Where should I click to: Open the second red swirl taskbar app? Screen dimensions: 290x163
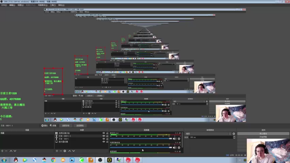pyautogui.click(x=137, y=160)
